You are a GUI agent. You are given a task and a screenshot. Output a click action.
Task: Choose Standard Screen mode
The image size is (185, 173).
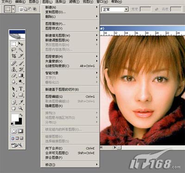point(12,138)
